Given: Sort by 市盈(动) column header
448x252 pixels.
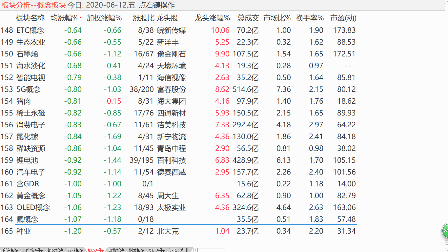Looking at the screenshot, I should (x=343, y=18).
